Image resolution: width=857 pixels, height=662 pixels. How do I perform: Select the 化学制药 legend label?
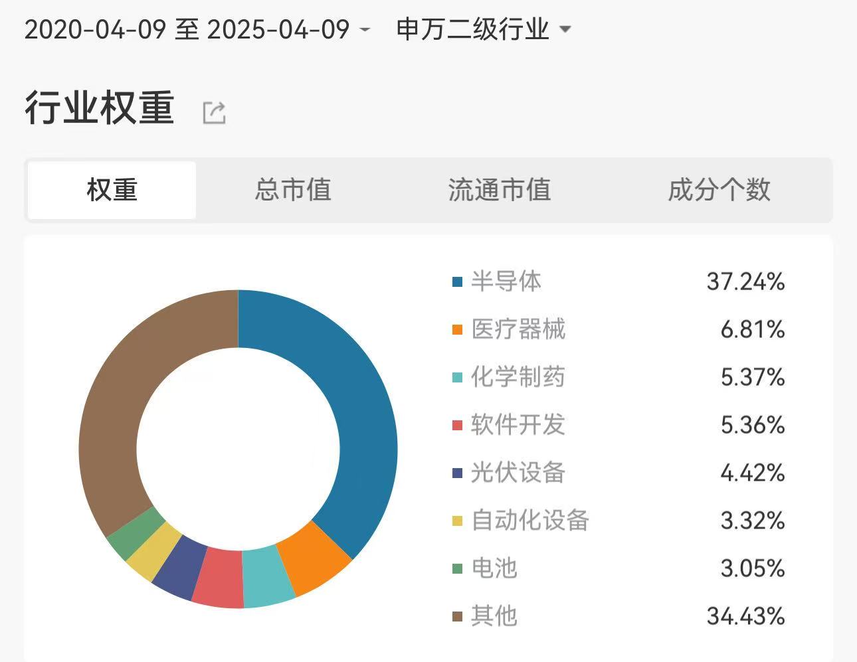tap(518, 377)
